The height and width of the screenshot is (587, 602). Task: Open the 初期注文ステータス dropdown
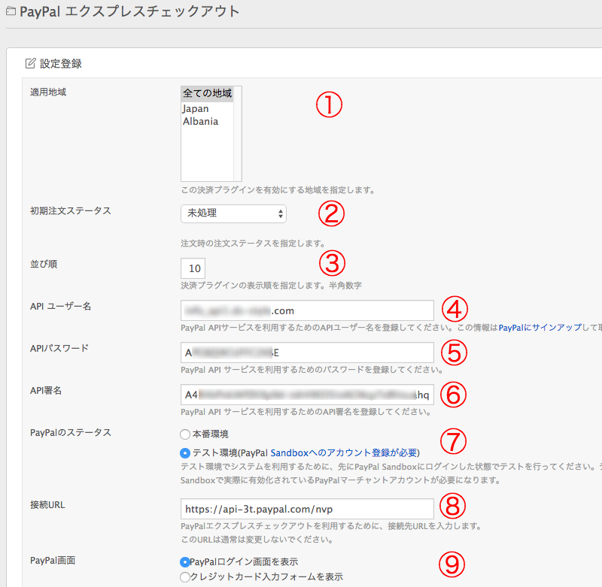tap(233, 213)
